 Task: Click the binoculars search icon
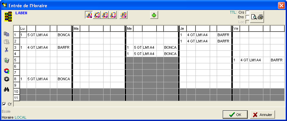(x=7, y=90)
